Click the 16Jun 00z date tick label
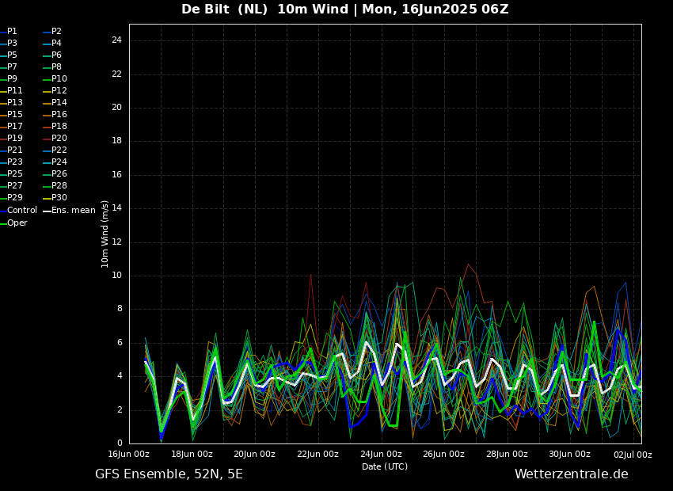 [x=128, y=455]
